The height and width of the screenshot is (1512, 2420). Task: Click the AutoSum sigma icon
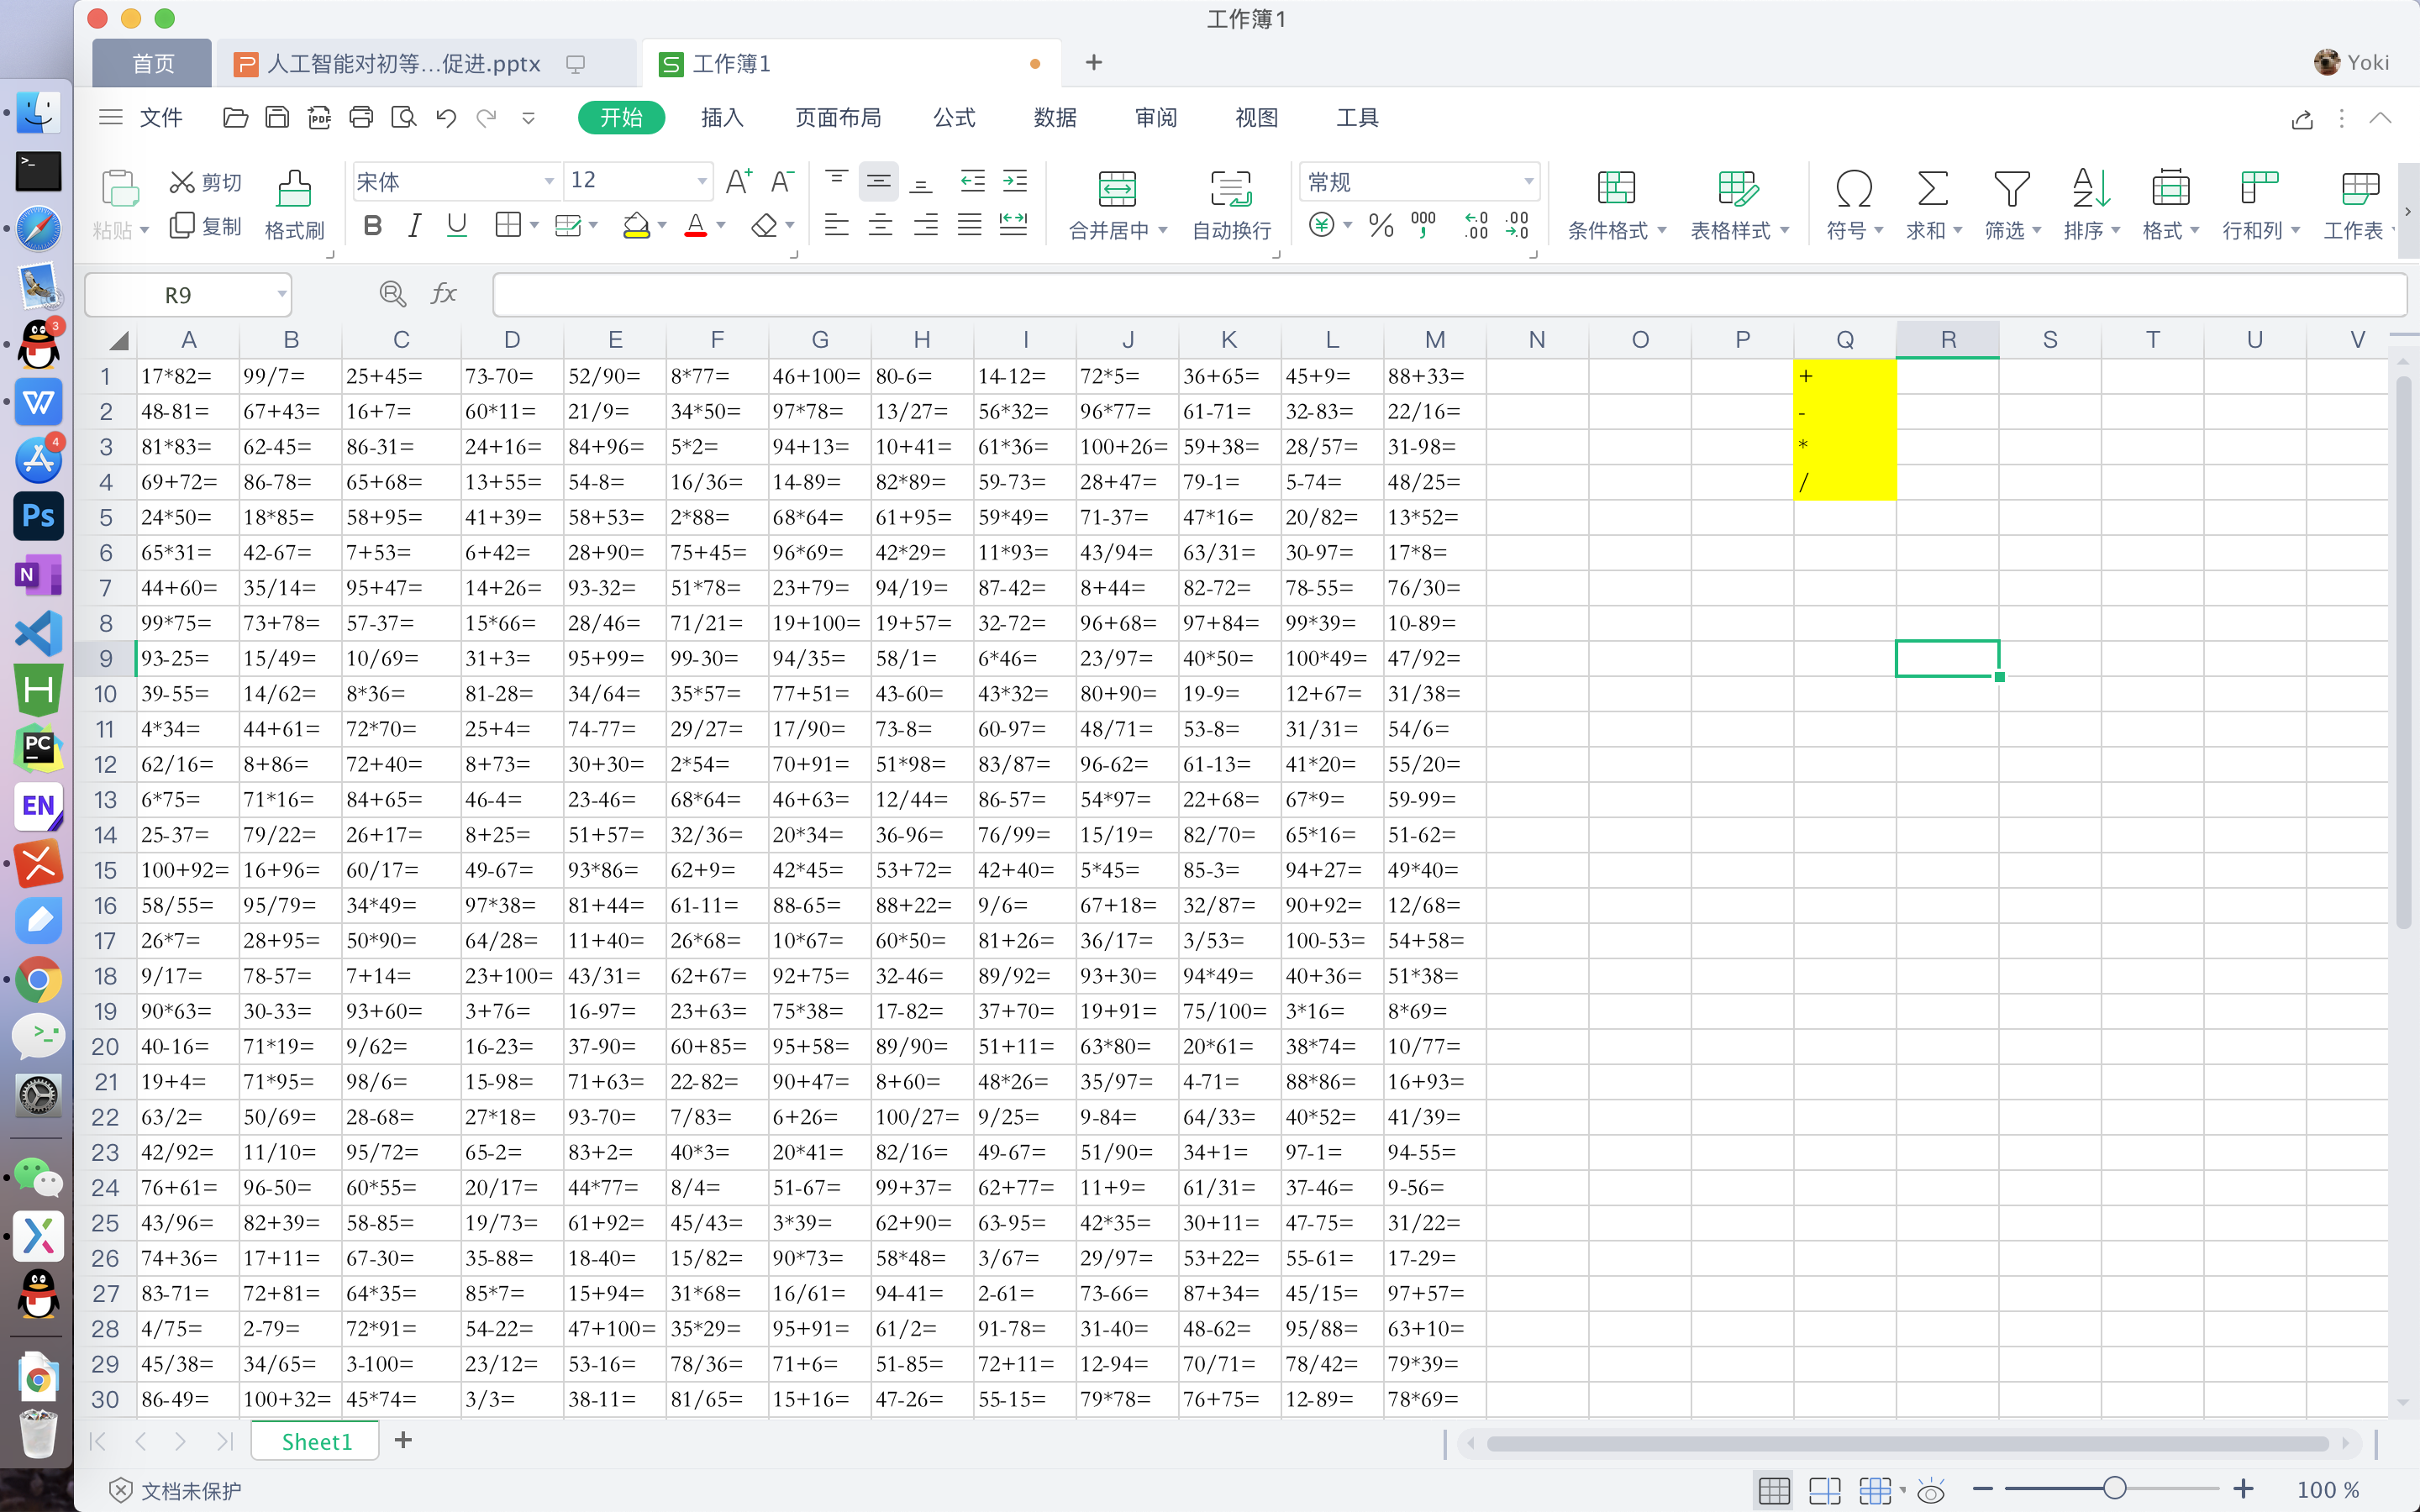point(1932,188)
